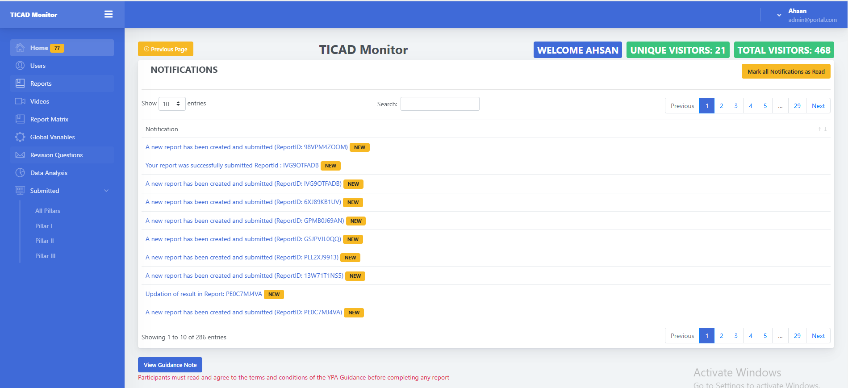848x388 pixels.
Task: Click the Videos camera icon
Action: click(20, 101)
